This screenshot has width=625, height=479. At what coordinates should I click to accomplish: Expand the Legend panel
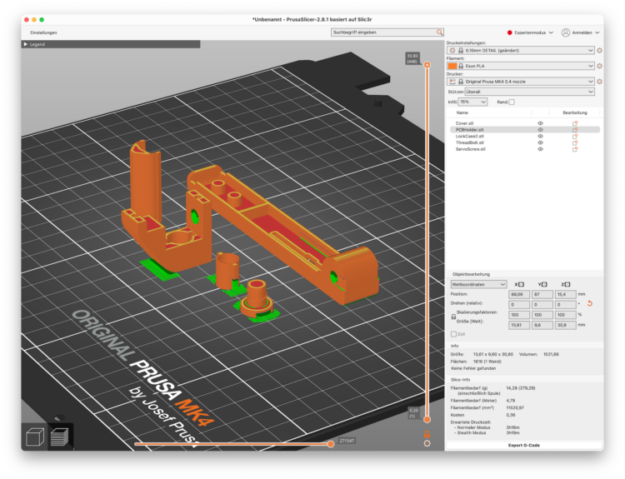point(33,44)
